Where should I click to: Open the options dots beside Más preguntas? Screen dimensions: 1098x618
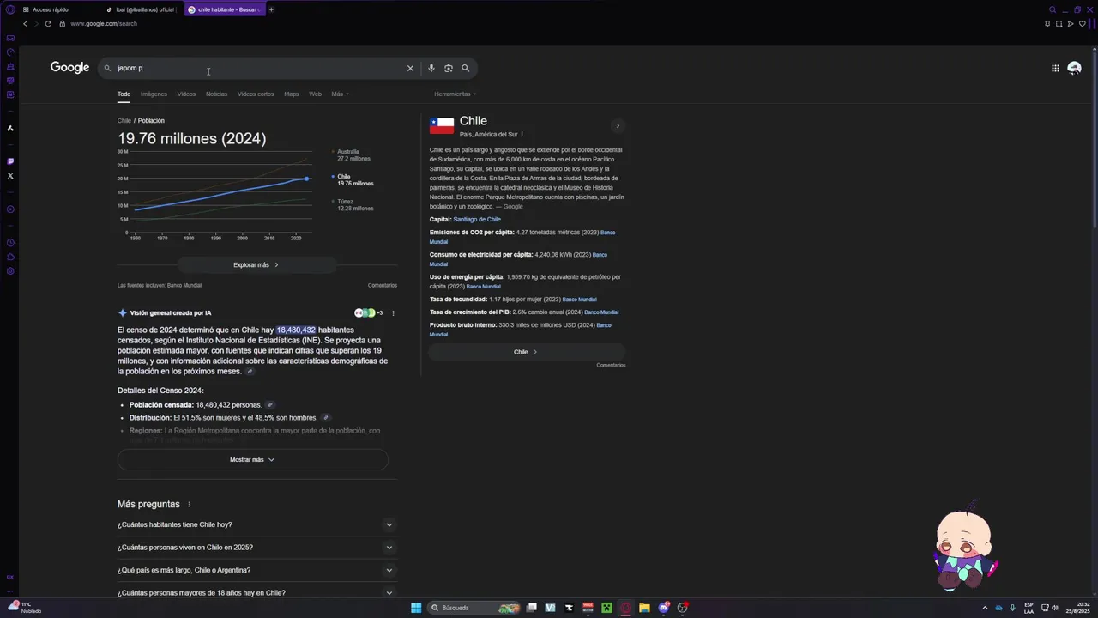pyautogui.click(x=189, y=505)
